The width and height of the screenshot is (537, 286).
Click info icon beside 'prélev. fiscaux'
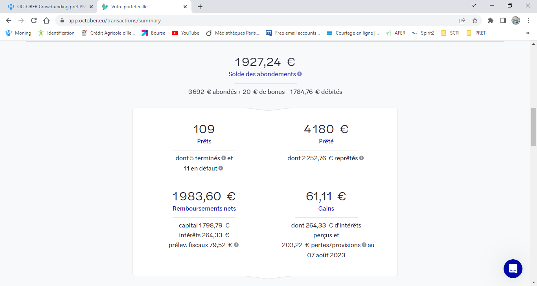click(236, 245)
